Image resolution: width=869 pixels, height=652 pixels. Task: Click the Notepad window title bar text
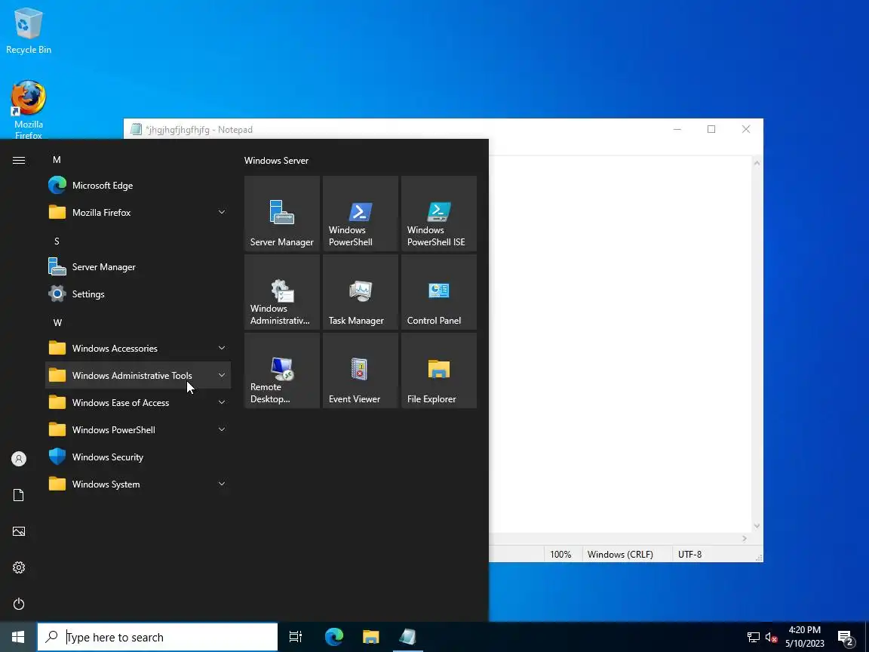click(199, 130)
